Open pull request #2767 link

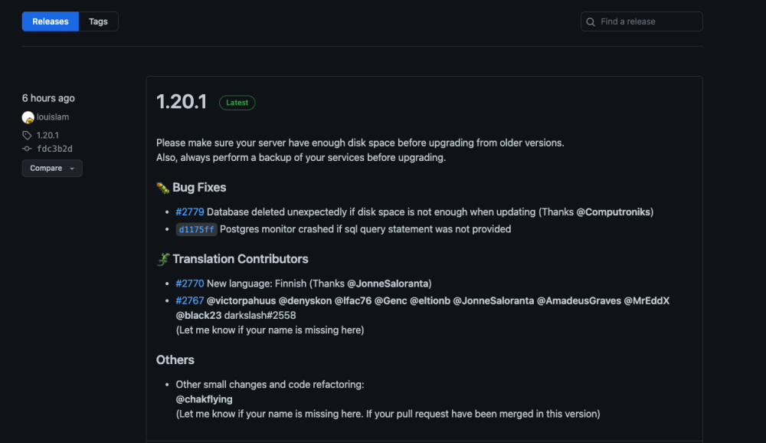click(x=189, y=300)
